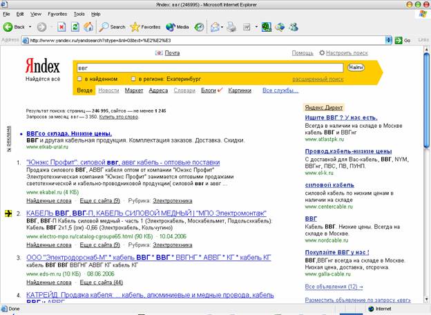Viewport: 431px width, 315px height.
Task: Open the Back button history dropdown arrow
Action: point(30,27)
